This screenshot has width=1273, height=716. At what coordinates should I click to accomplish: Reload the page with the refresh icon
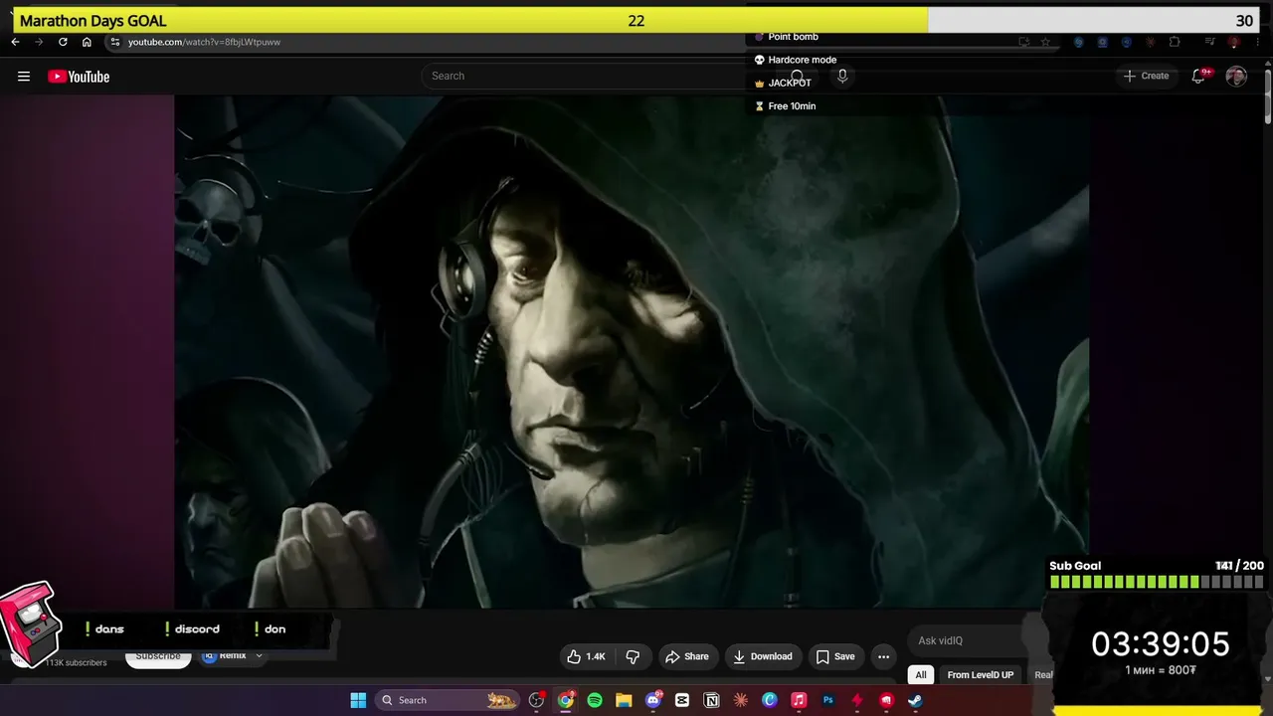point(63,42)
